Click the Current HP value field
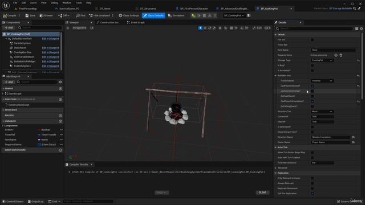The height and width of the screenshot is (205, 365). coord(322,117)
